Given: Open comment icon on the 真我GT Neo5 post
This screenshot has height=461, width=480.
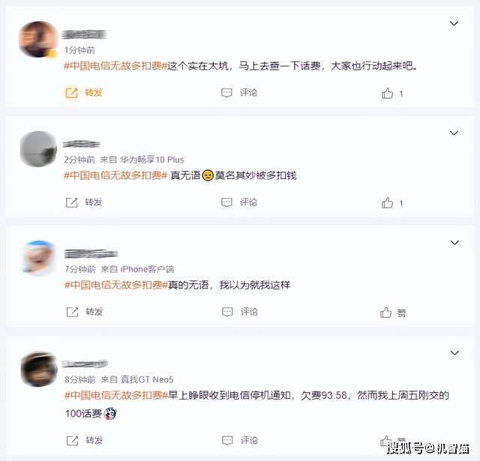Looking at the screenshot, I should pos(227,441).
